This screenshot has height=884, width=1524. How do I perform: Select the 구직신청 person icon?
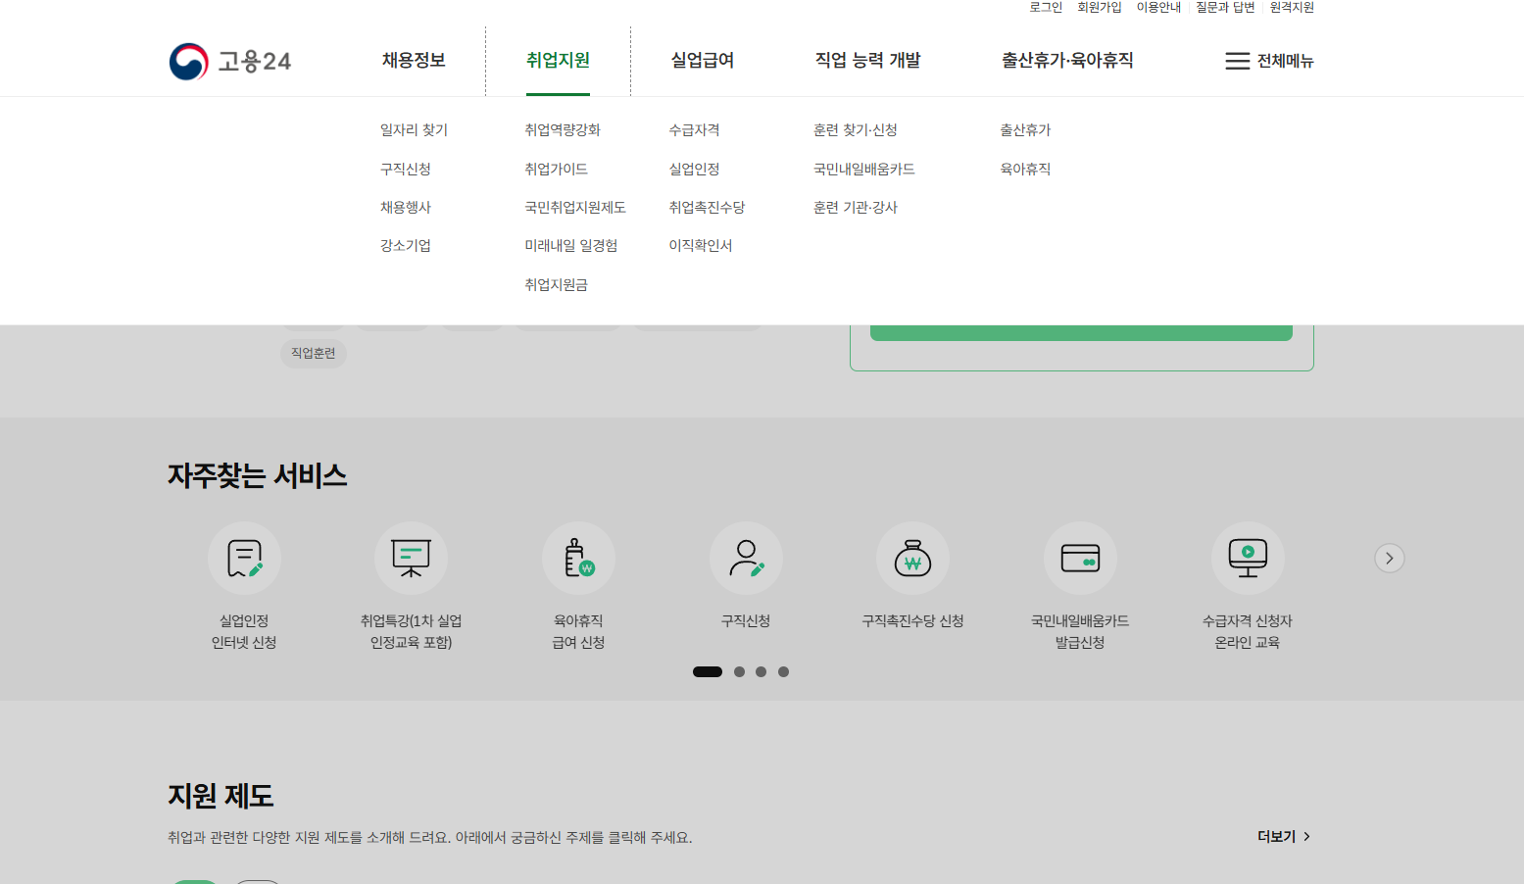tap(746, 558)
